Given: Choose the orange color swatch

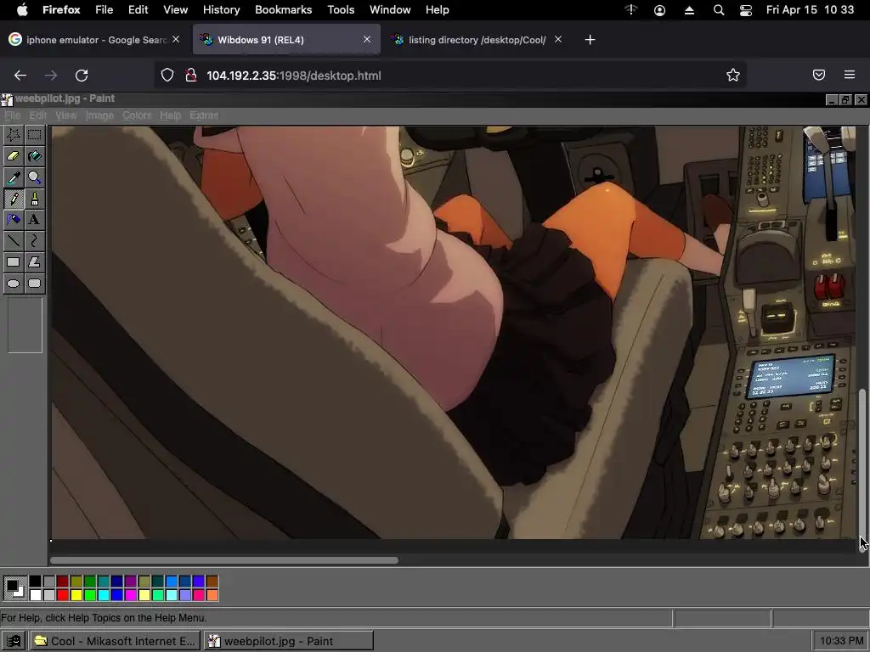Looking at the screenshot, I should pyautogui.click(x=212, y=595).
